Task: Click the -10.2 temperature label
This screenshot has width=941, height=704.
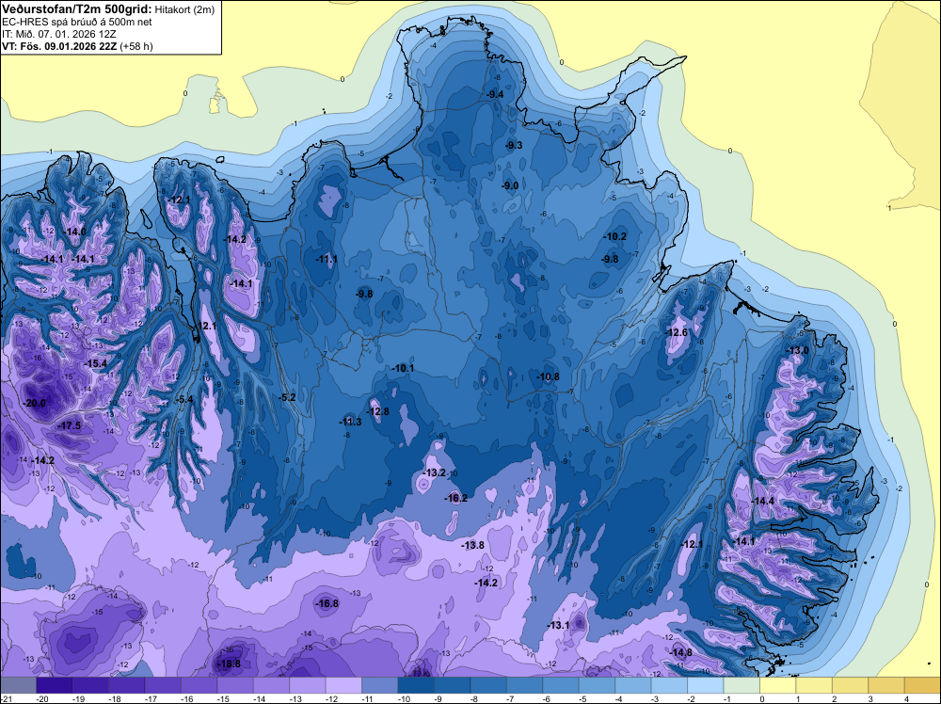Action: [614, 236]
